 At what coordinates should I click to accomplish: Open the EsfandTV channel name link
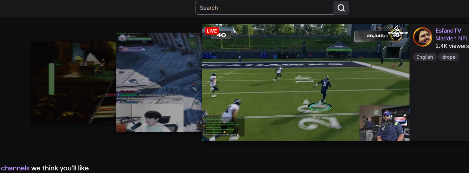(x=448, y=31)
